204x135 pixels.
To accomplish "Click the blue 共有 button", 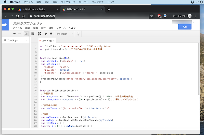I will coord(185,27).
